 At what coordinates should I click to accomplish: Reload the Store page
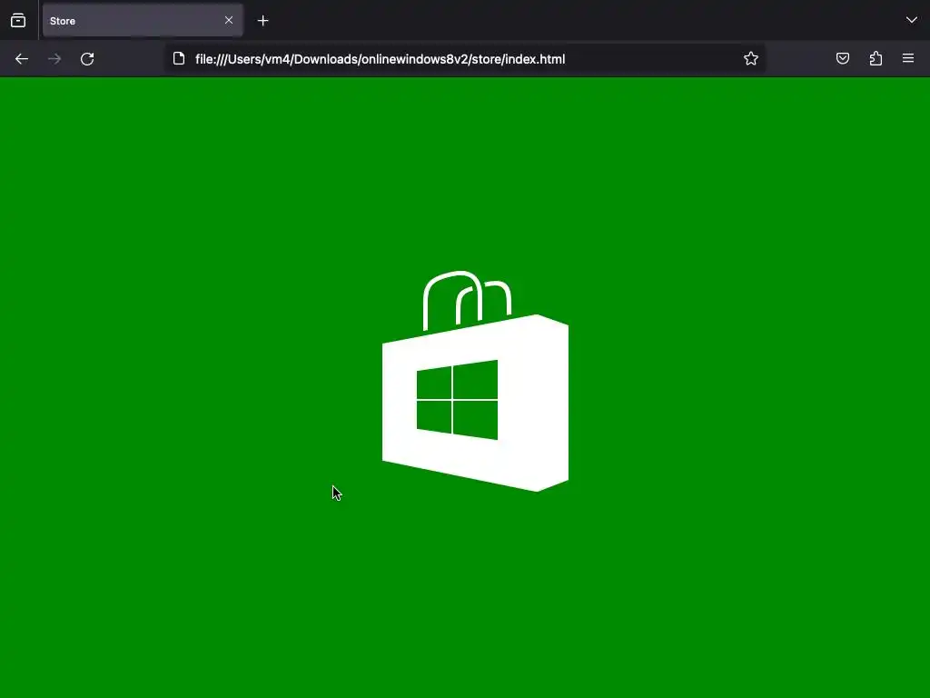87,59
